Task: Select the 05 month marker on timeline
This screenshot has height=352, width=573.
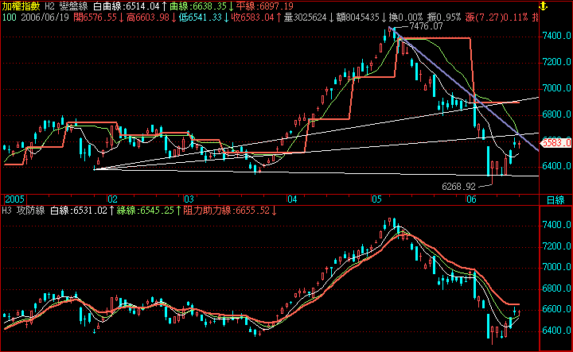Action: (x=376, y=199)
